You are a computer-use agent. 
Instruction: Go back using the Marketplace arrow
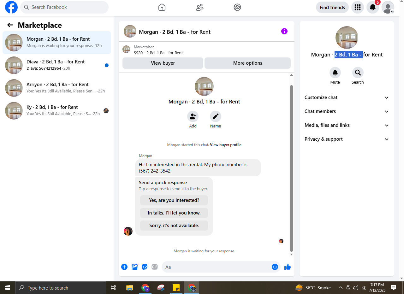(x=10, y=25)
